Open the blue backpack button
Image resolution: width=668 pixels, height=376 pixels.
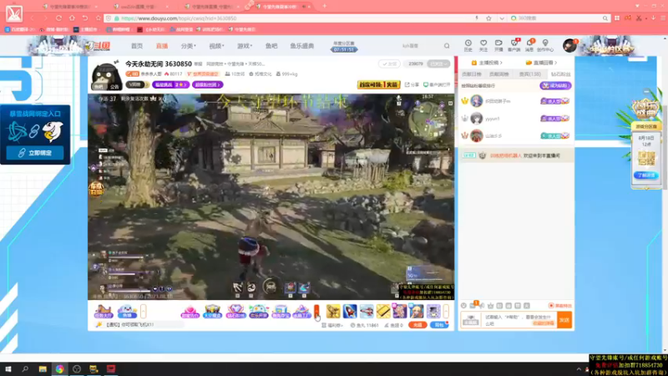(x=439, y=325)
